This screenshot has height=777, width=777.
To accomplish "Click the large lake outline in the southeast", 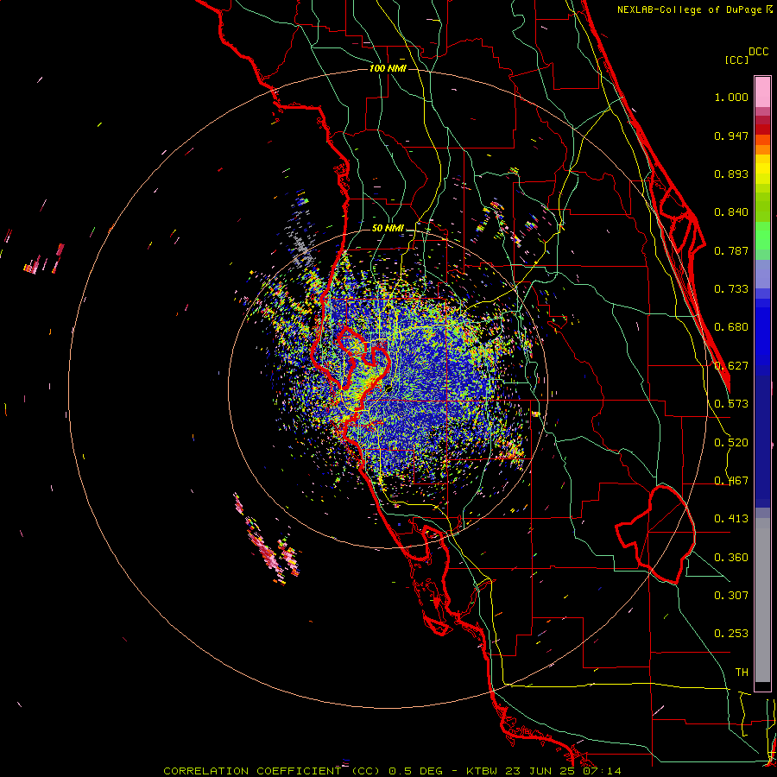I will tap(655, 534).
